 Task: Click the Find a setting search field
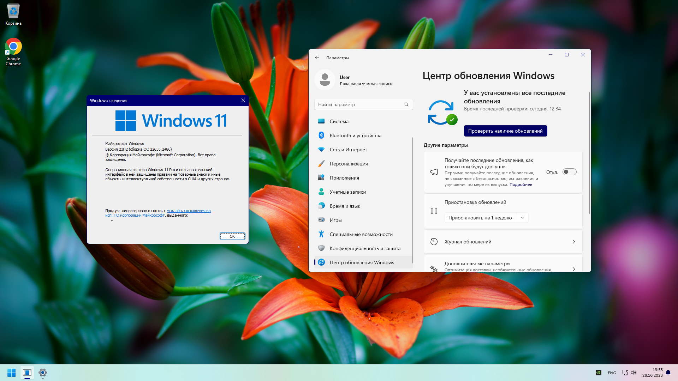(x=358, y=104)
